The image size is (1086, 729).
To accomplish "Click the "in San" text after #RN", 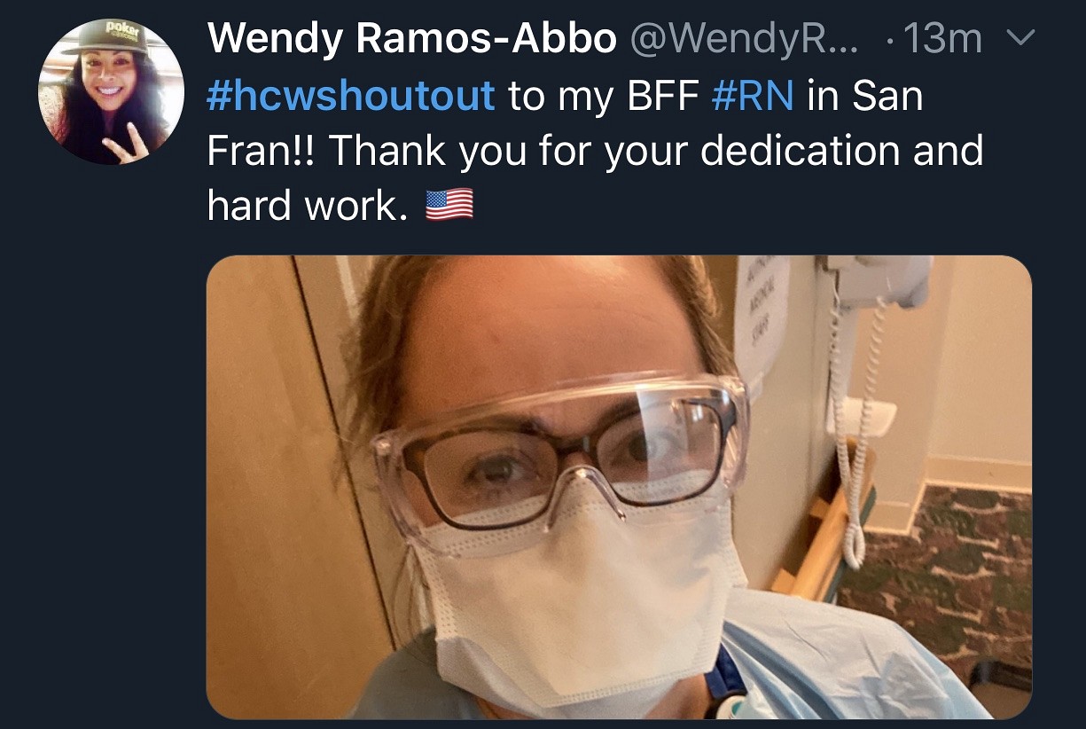I will pos(865,96).
